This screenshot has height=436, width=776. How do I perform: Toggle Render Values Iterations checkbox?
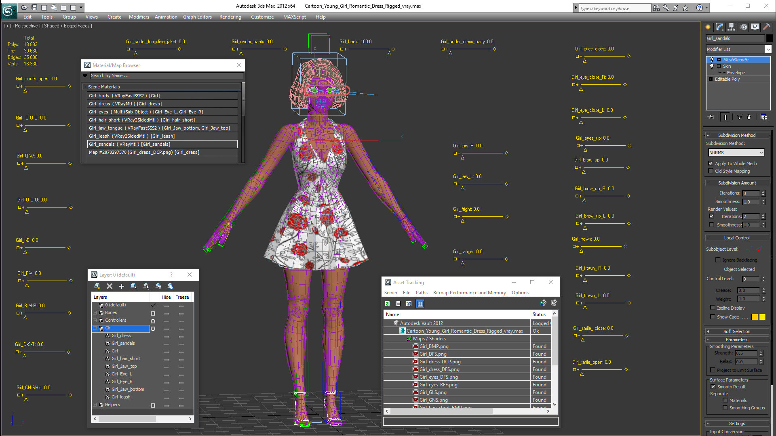[x=712, y=216]
